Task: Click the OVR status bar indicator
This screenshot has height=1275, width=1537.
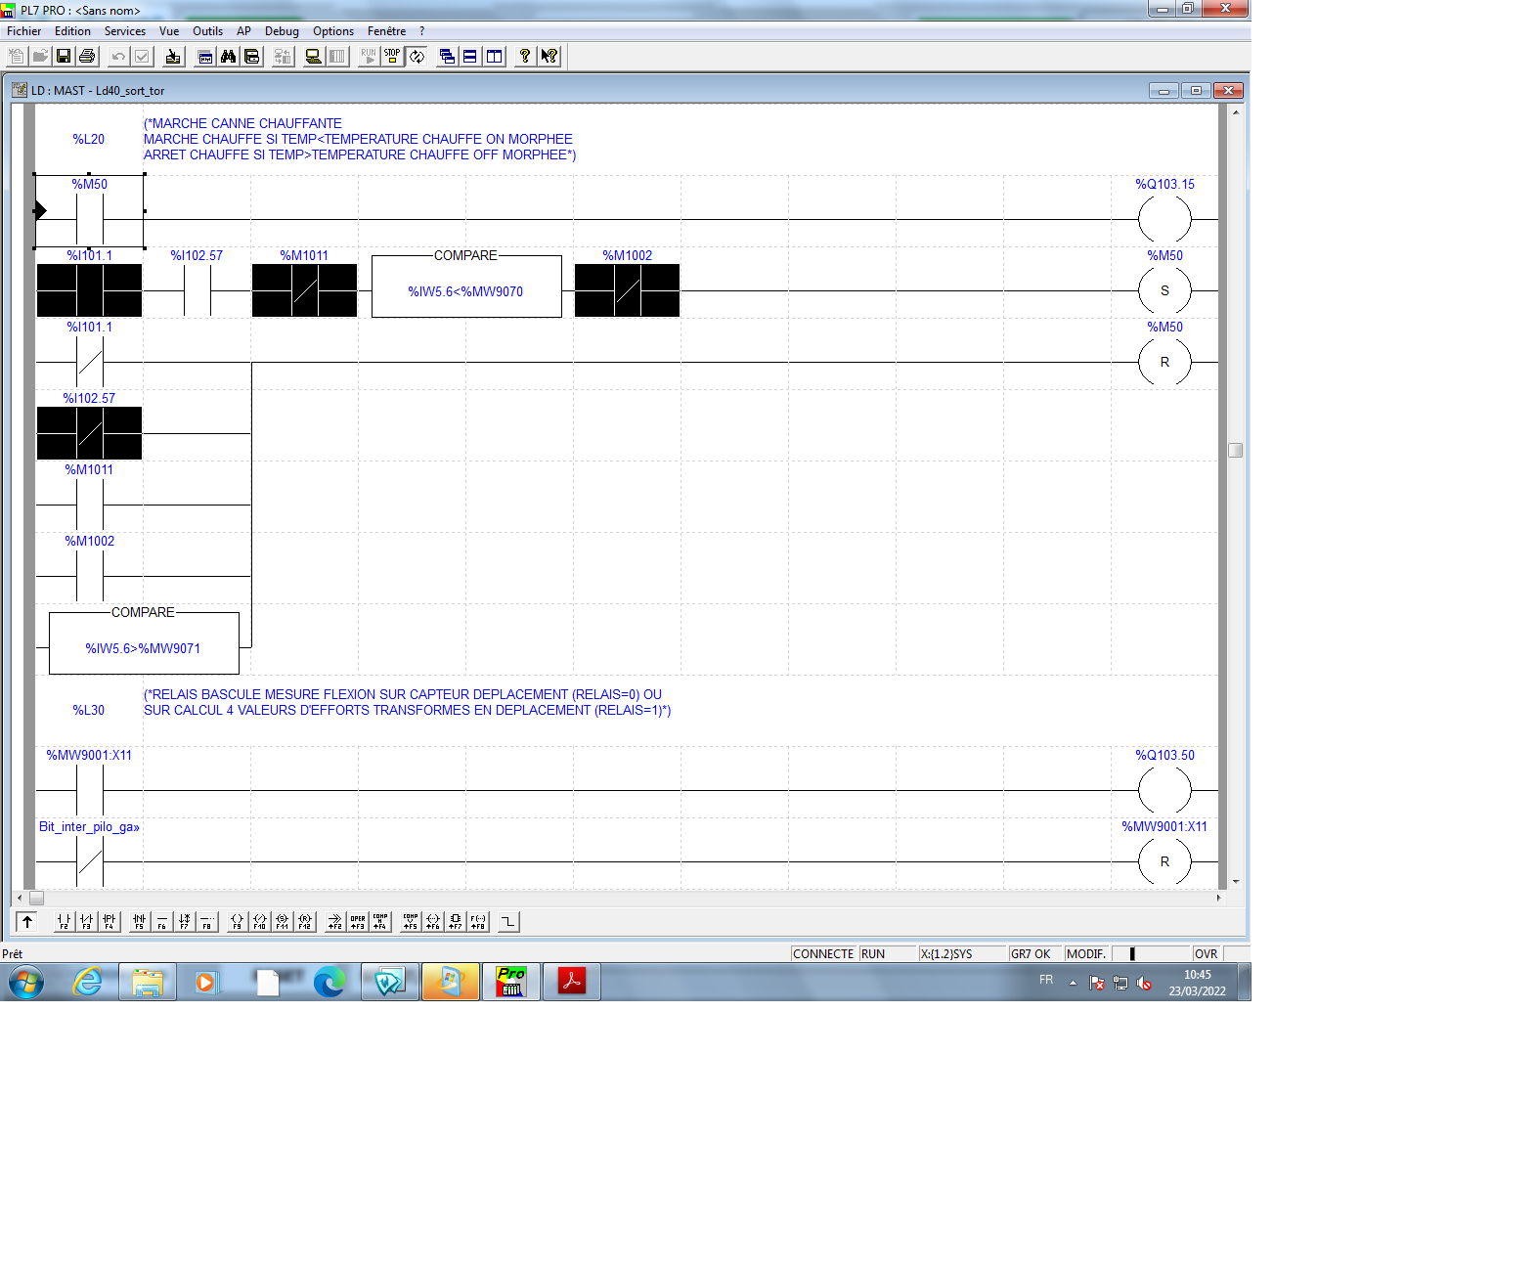Action: point(1207,954)
